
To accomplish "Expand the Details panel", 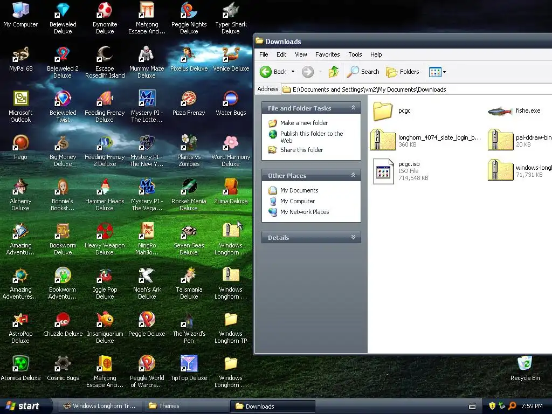I will coord(353,237).
